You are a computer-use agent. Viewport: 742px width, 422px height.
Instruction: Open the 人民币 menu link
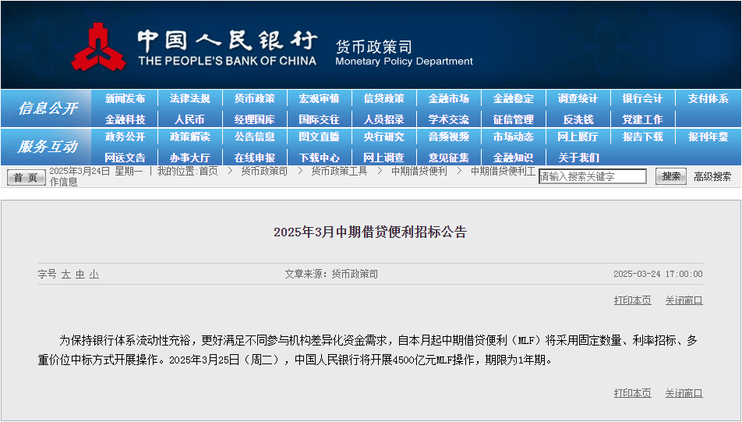coord(189,119)
